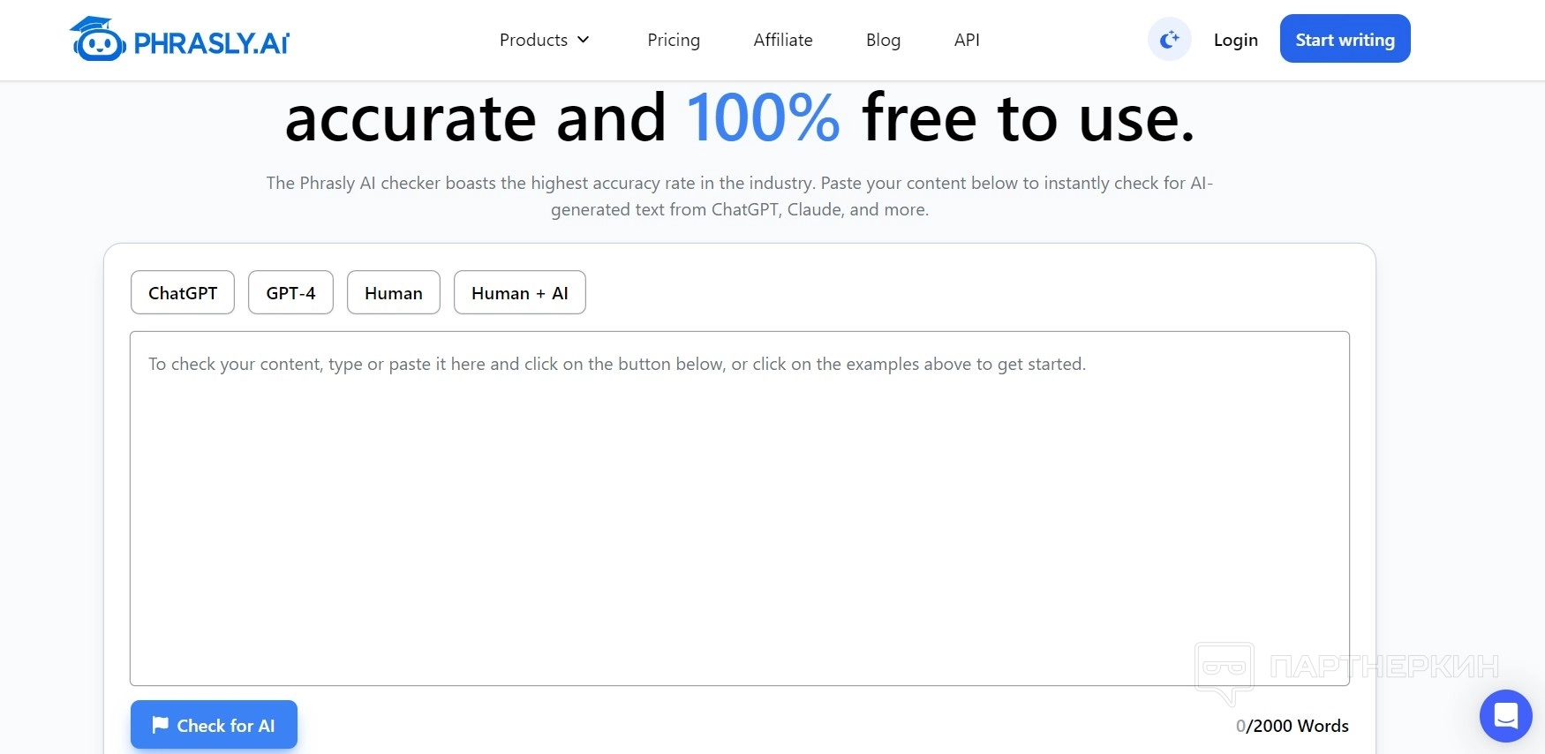Expand the Products dropdown chevron
This screenshot has width=1545, height=754.
(x=583, y=40)
